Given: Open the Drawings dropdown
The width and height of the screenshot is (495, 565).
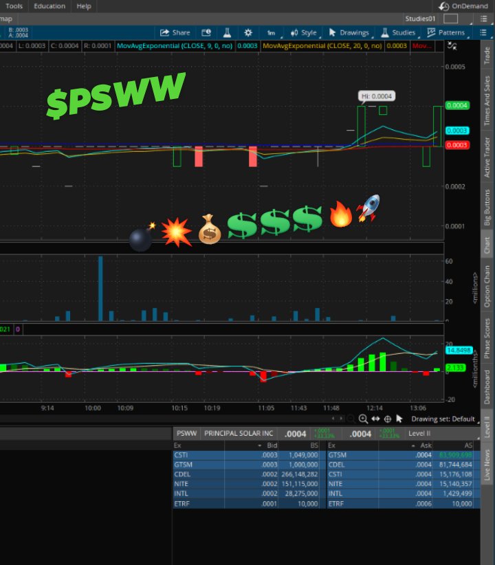Looking at the screenshot, I should click(x=349, y=33).
